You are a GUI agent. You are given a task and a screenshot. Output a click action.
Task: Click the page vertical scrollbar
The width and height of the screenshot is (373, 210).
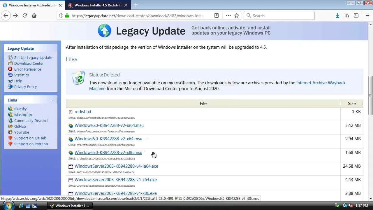[x=370, y=95]
